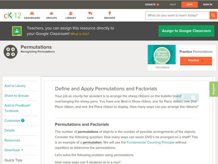Click the Join button
The width and height of the screenshot is (218, 164).
pyautogui.click(x=189, y=4)
